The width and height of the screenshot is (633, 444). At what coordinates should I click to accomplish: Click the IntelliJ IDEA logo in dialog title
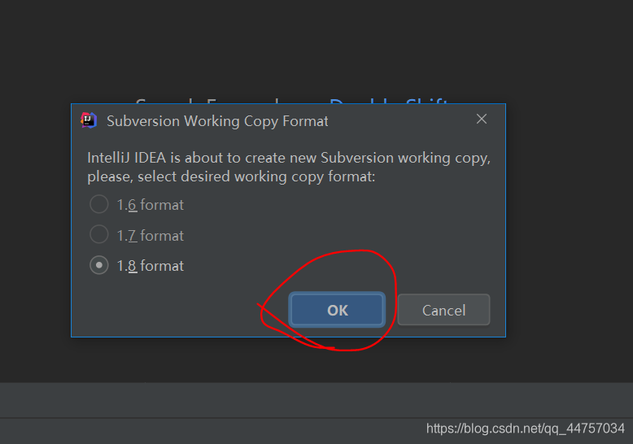point(89,120)
